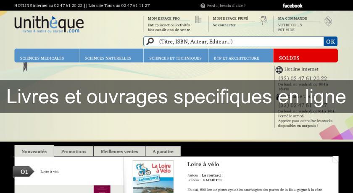Switch to the Promotions tab
Image resolution: width=353 pixels, height=193 pixels.
point(74,151)
